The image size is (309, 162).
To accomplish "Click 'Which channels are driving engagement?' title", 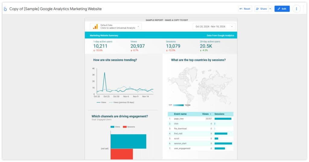I will [119, 116].
